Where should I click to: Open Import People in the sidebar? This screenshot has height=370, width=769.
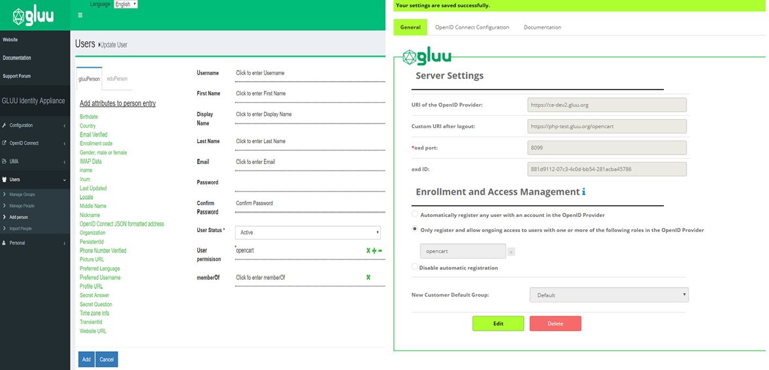pyautogui.click(x=21, y=229)
